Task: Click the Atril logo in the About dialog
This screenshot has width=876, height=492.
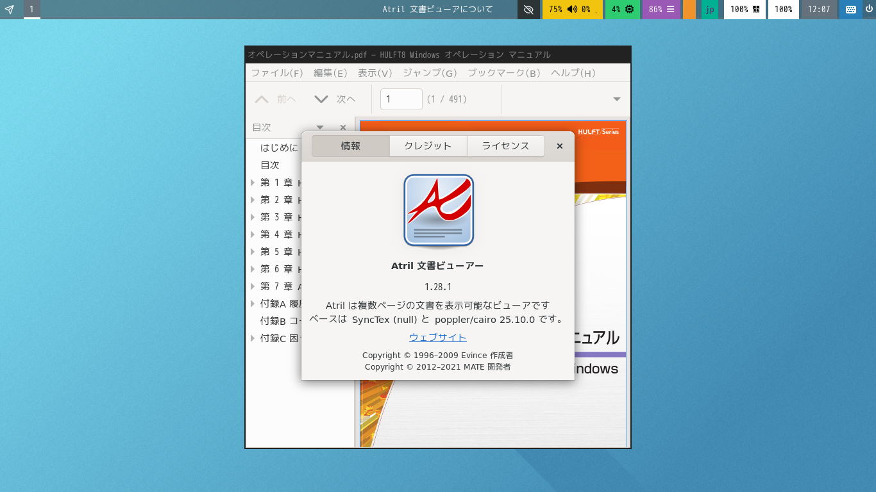Action: tap(439, 211)
